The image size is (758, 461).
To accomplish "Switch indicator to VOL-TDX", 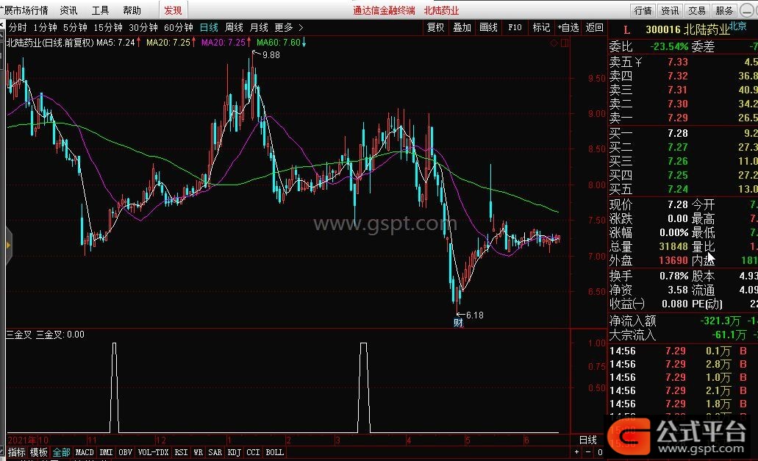I will point(153,452).
